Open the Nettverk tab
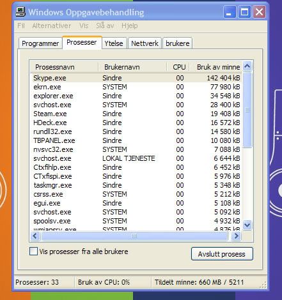Screen dimensions: 282x300 click(145, 43)
